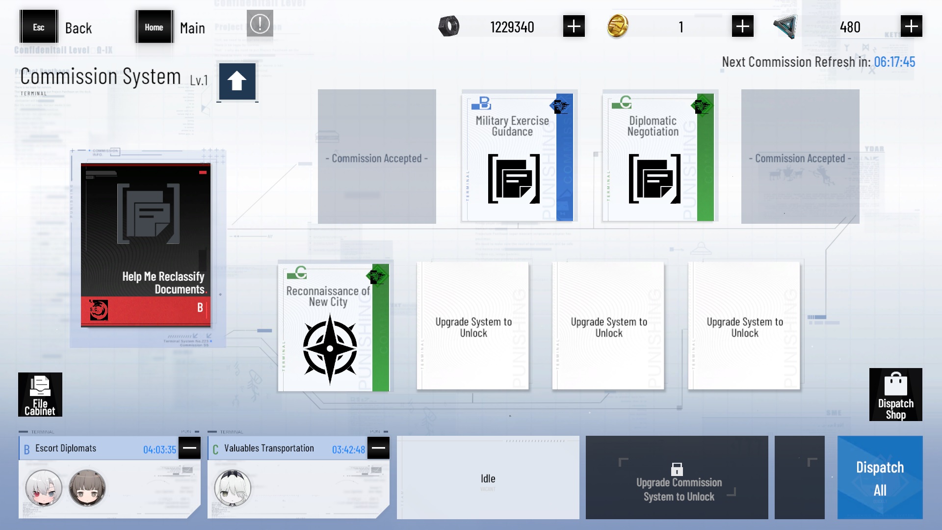Open the File Cabinet
Screen dimensions: 942x530
coord(40,395)
